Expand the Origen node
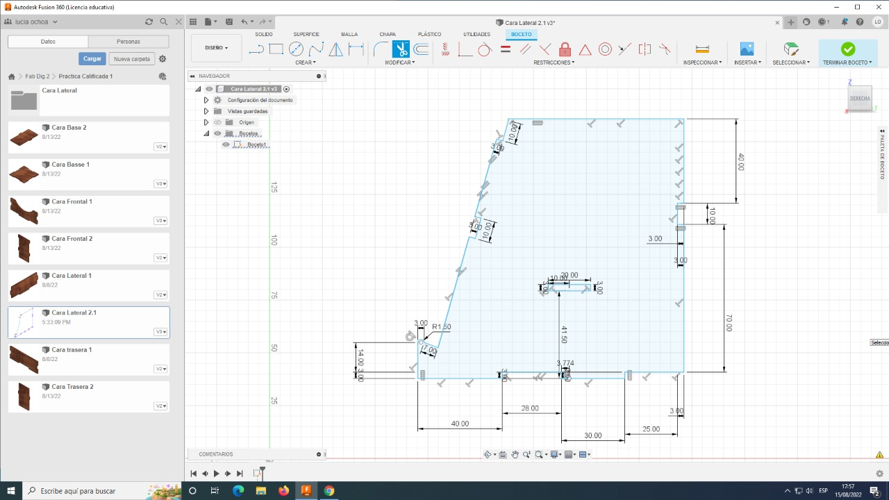The height and width of the screenshot is (500, 889). click(206, 122)
